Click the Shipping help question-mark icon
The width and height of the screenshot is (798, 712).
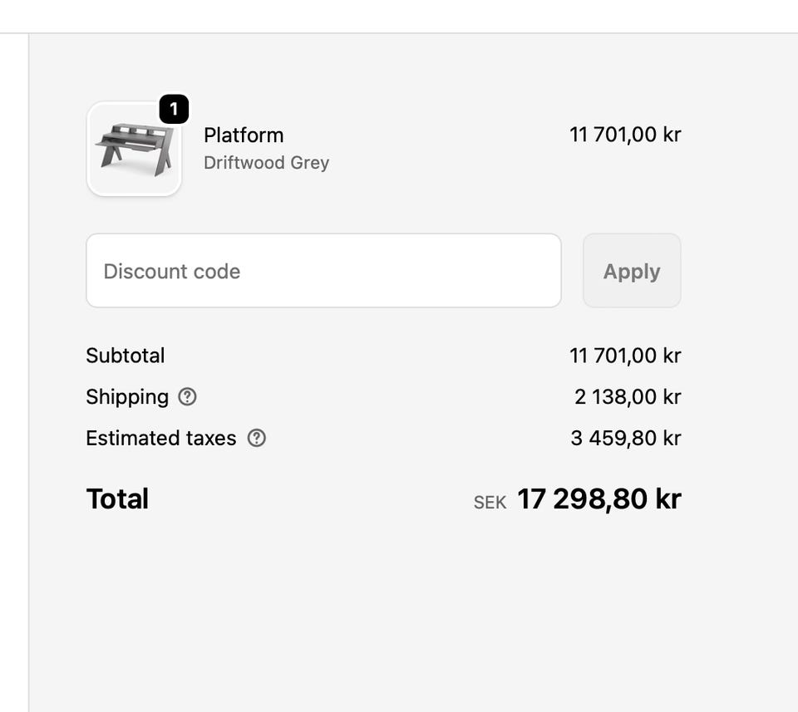(x=188, y=397)
